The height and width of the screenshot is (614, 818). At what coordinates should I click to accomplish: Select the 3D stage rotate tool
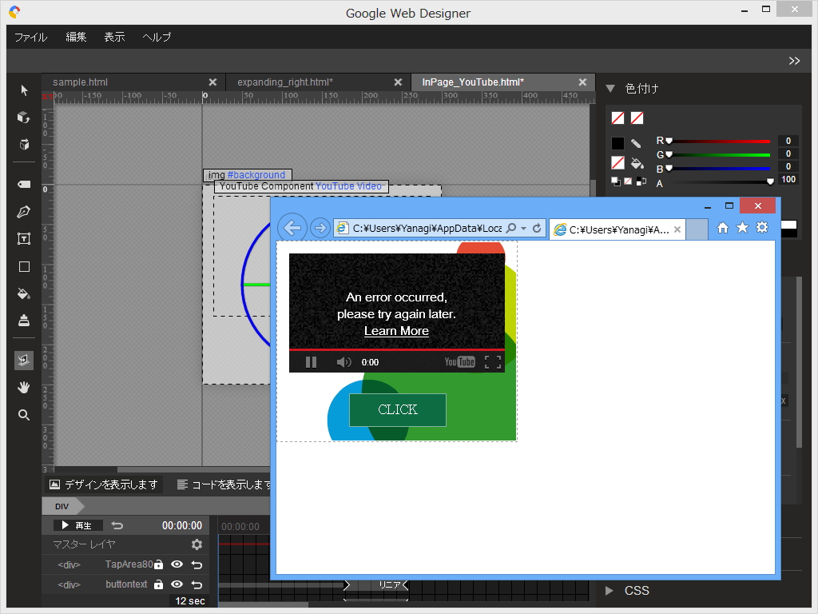coord(24,145)
